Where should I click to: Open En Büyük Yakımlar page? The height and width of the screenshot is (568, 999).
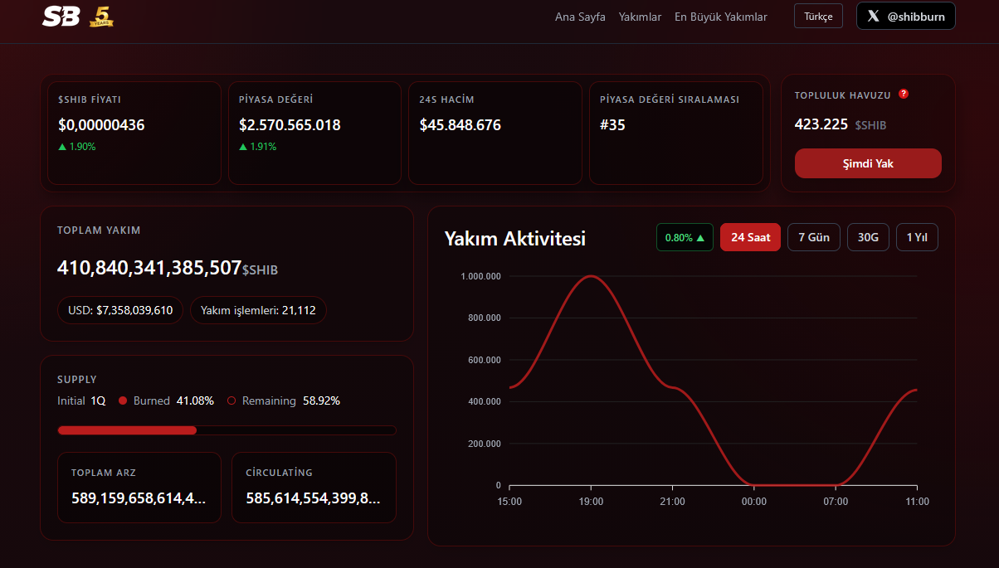point(721,17)
